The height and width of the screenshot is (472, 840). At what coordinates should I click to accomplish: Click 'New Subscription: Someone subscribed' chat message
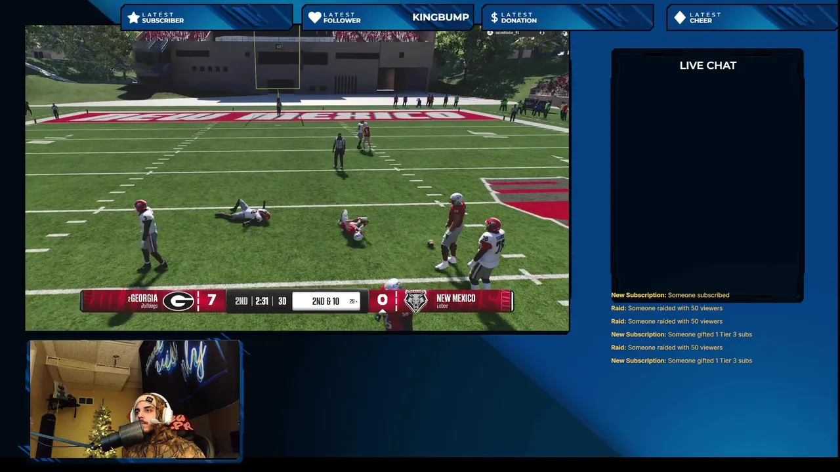pyautogui.click(x=670, y=295)
